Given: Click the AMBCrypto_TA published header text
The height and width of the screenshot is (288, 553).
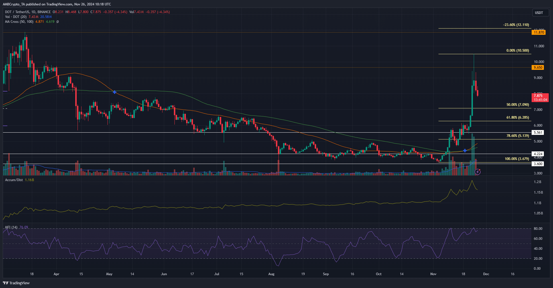Looking at the screenshot, I should 57,4.
